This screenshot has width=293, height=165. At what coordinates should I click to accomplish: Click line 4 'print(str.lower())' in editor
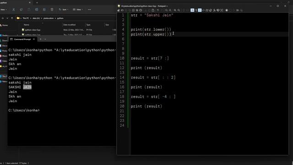151,29
